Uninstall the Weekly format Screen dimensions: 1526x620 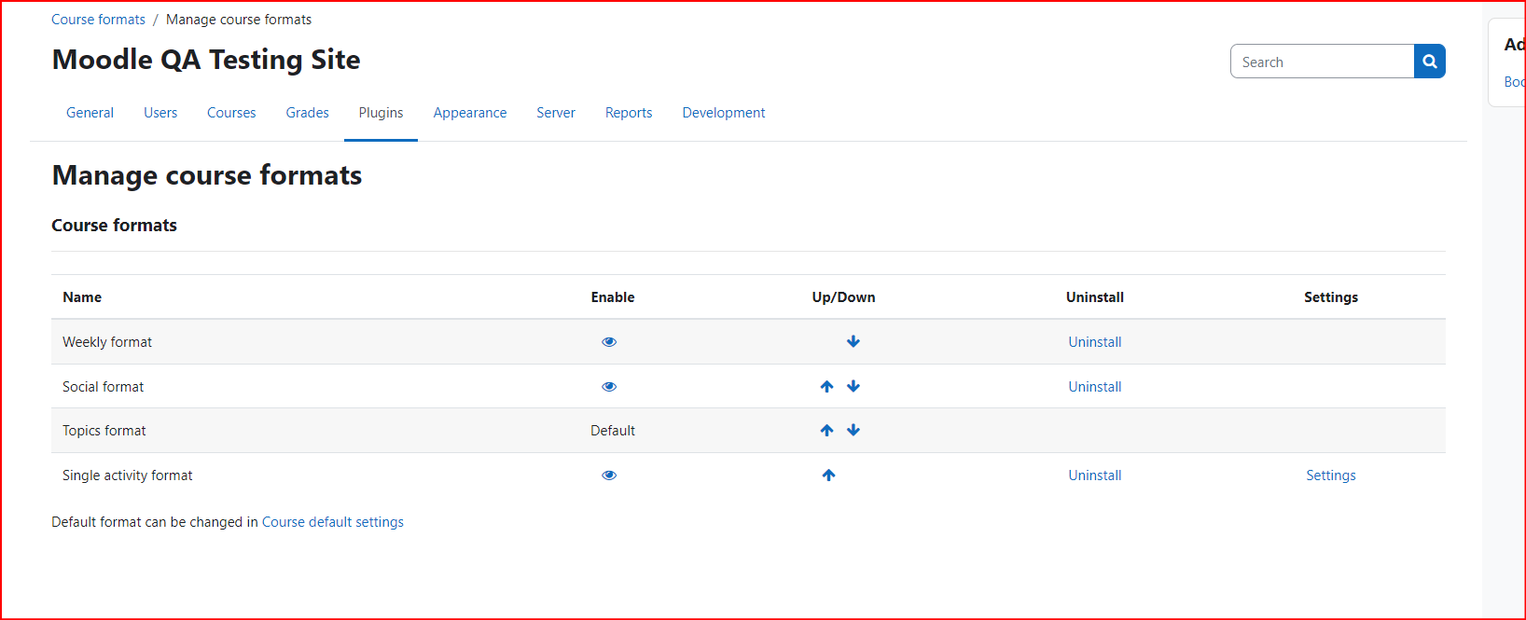[x=1095, y=342]
